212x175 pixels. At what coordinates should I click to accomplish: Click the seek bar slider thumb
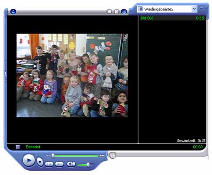coord(53,156)
